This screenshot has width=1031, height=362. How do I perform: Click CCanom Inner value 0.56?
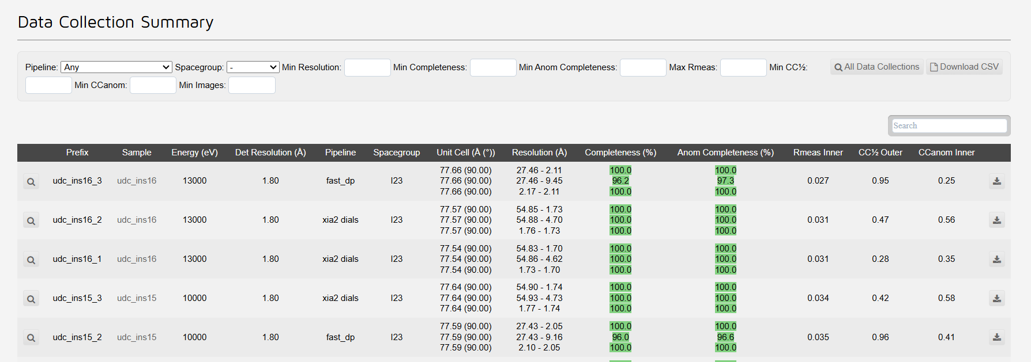click(x=946, y=220)
